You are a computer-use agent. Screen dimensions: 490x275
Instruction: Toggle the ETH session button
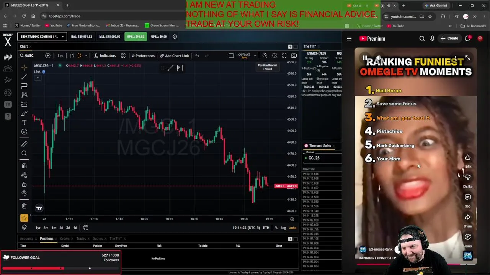[x=266, y=228]
